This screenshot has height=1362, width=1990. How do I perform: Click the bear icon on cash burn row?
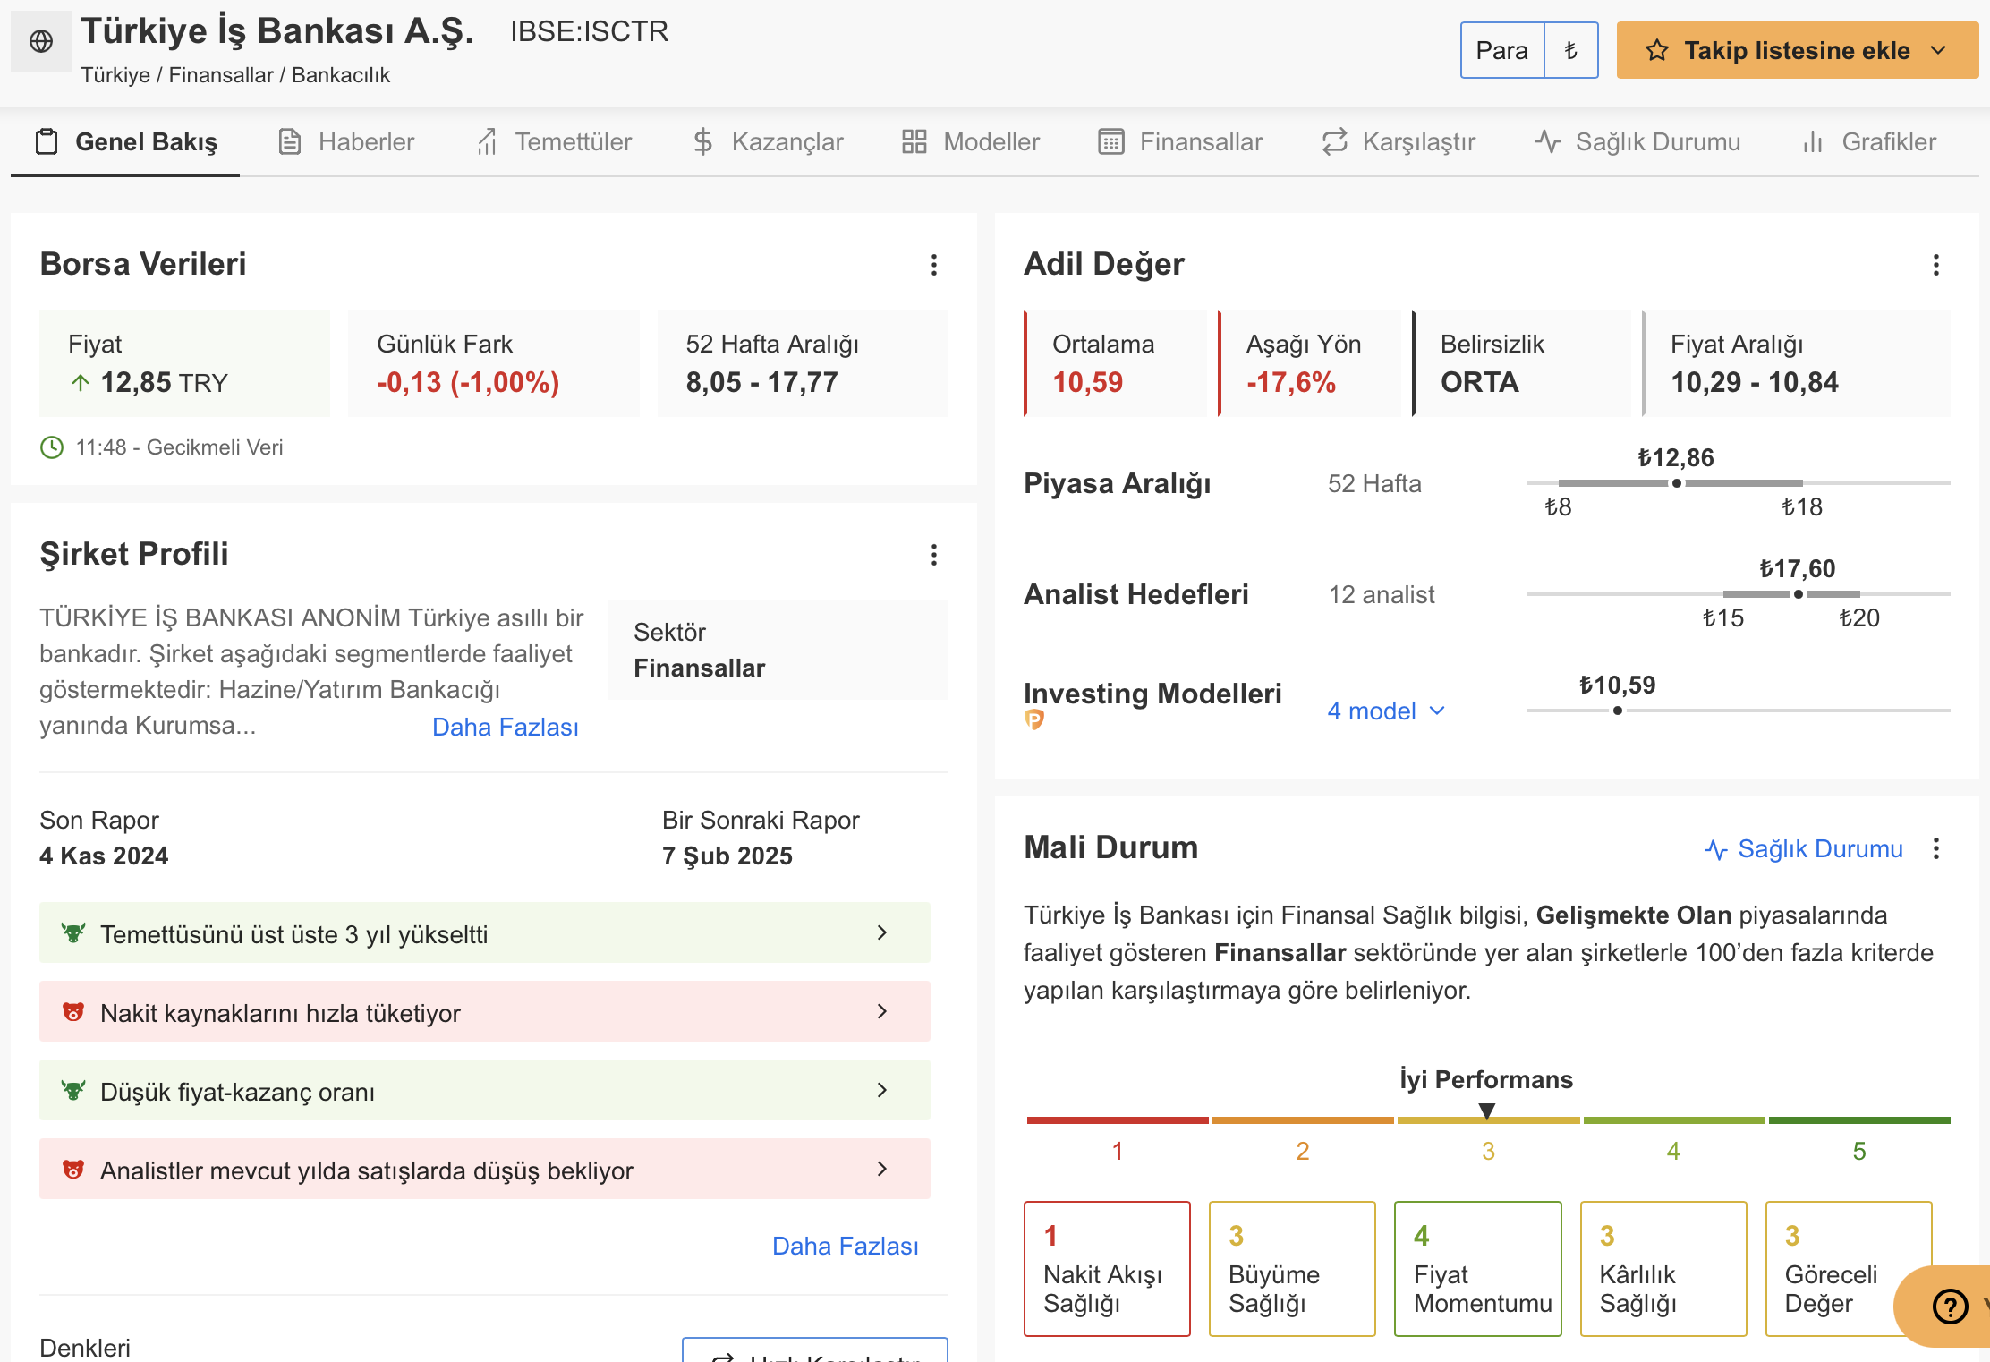point(73,1012)
